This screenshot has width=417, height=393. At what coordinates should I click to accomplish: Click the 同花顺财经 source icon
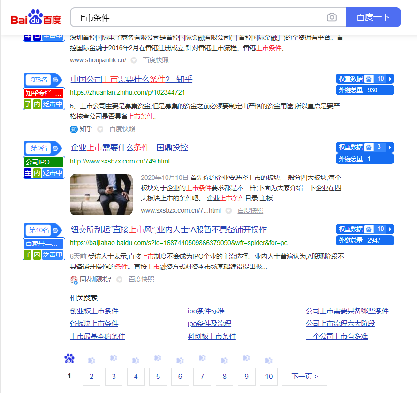tap(74, 280)
